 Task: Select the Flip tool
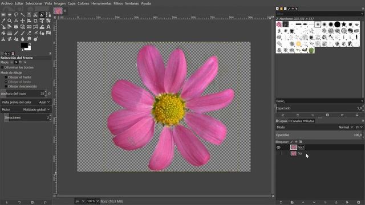(x=29, y=27)
